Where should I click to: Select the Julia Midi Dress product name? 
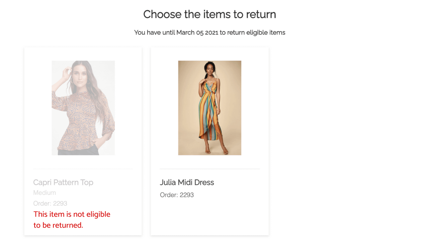(x=187, y=182)
